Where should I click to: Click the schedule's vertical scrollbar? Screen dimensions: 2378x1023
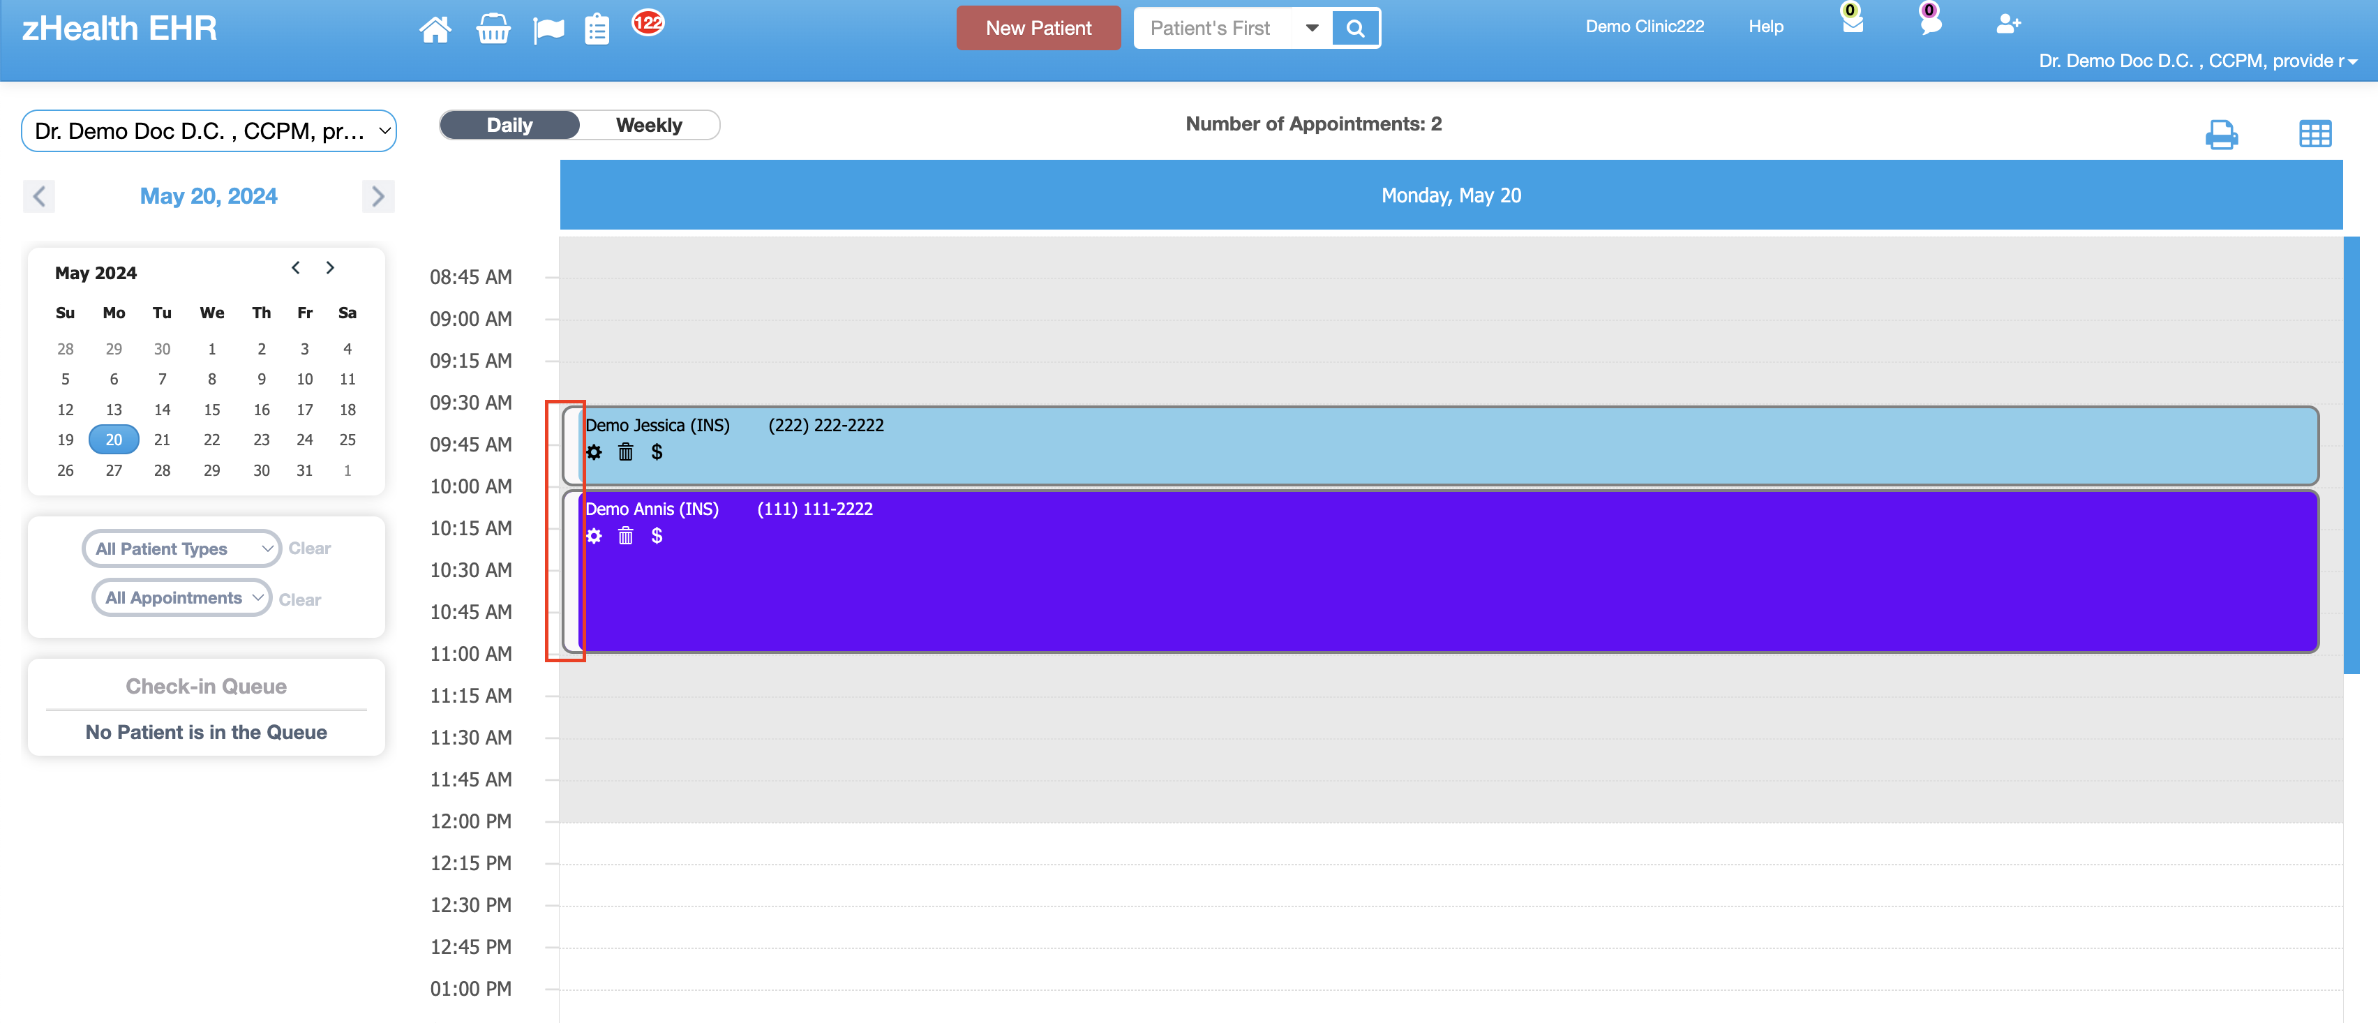click(x=2351, y=455)
